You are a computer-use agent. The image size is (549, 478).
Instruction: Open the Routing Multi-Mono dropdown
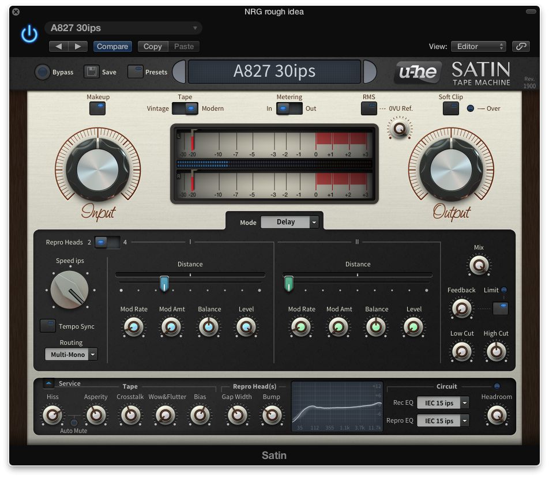coord(71,355)
